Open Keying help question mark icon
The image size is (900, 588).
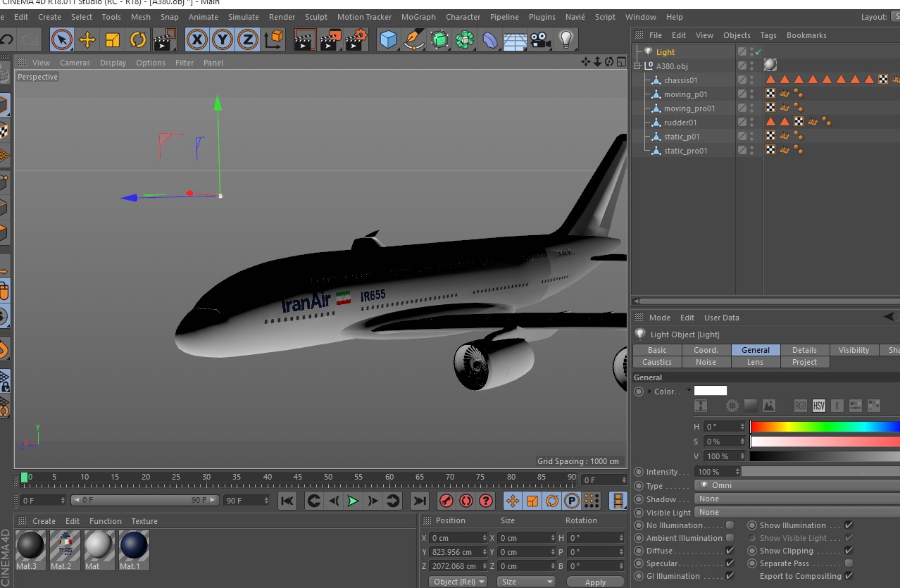485,501
